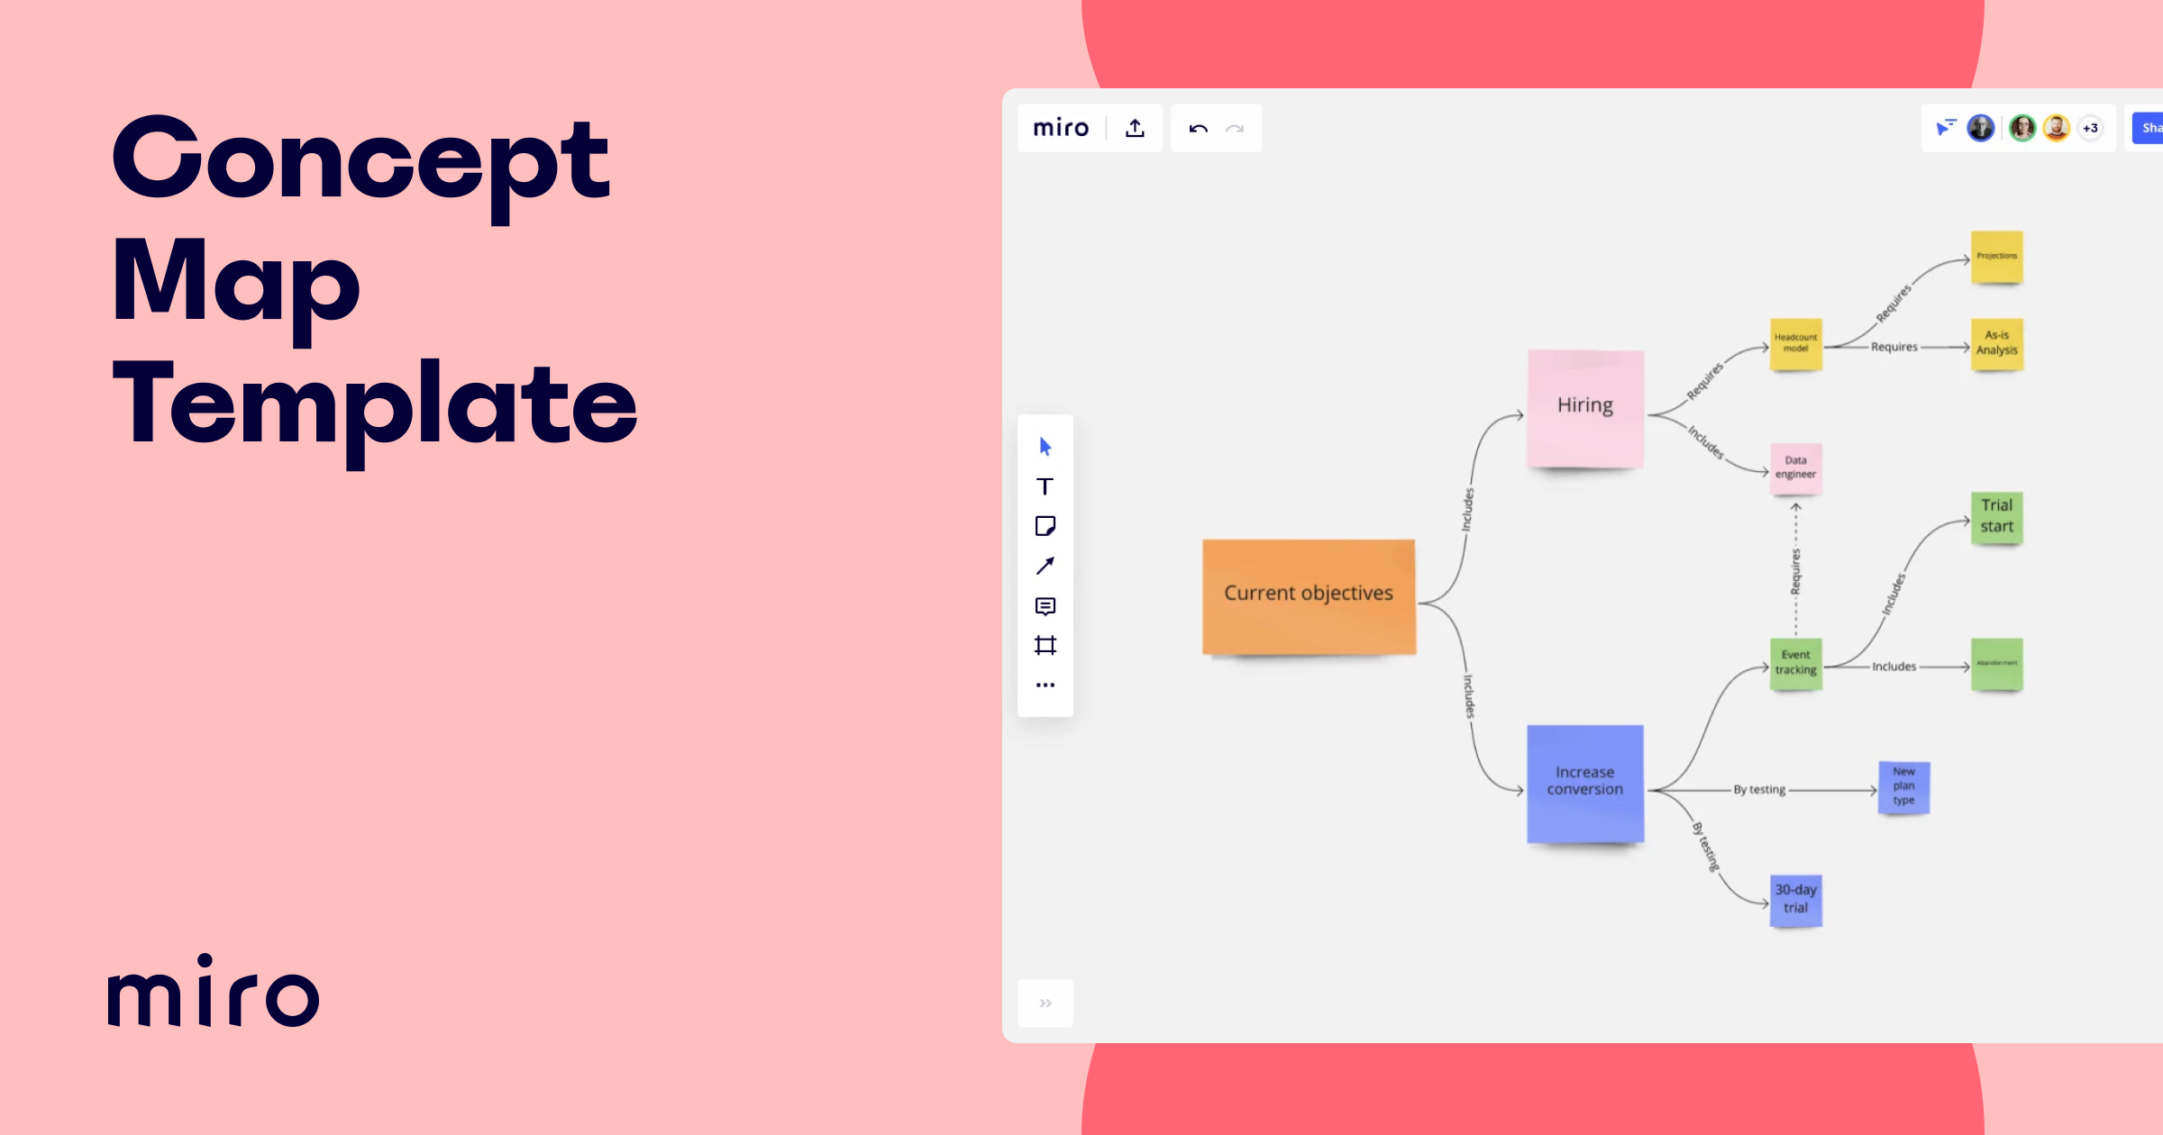
Task: Click the Undo arrow
Action: [1197, 129]
